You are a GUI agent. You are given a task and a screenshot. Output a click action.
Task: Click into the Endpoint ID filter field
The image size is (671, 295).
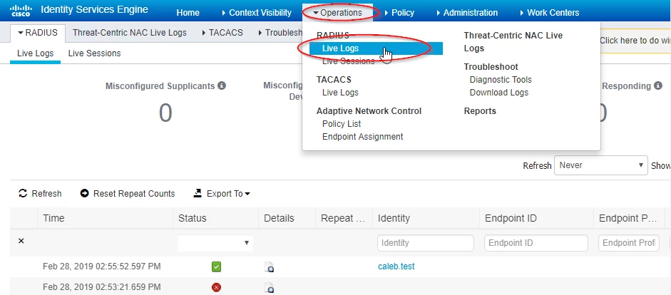(536, 243)
